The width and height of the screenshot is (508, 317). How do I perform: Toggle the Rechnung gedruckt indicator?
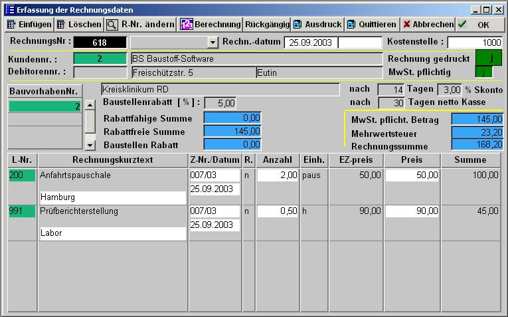click(x=489, y=58)
